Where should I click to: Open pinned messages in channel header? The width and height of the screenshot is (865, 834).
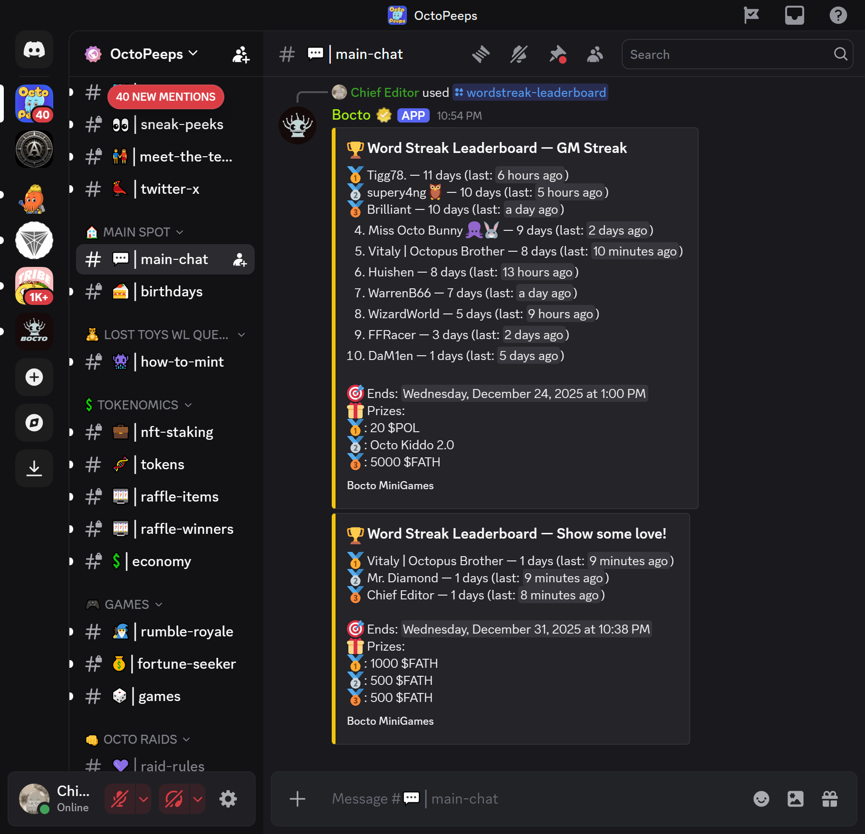tap(557, 54)
